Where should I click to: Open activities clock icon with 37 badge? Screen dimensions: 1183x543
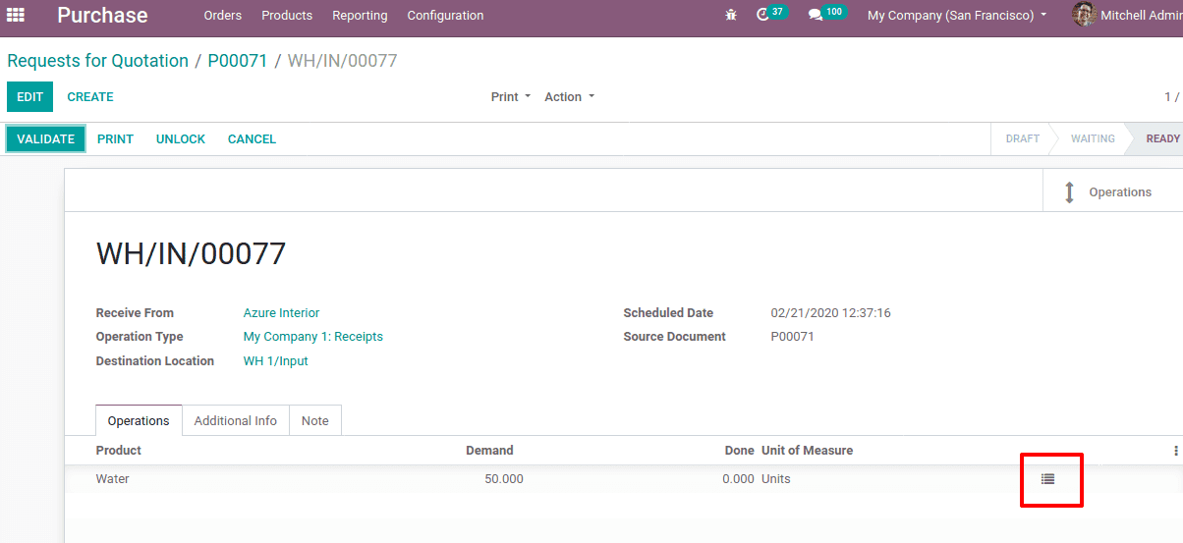click(771, 14)
